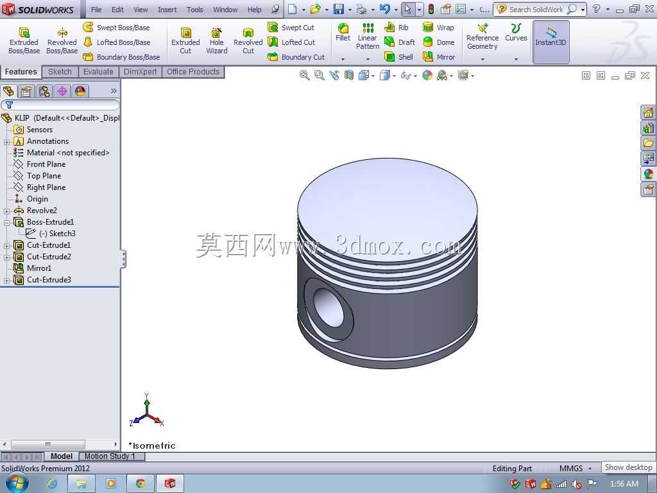The height and width of the screenshot is (493, 657).
Task: Switch to PropertyManager tab icon
Action: (26, 91)
